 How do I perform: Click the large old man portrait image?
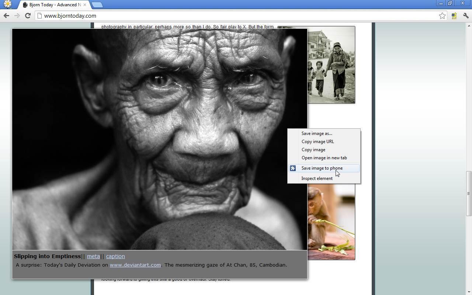(160, 139)
